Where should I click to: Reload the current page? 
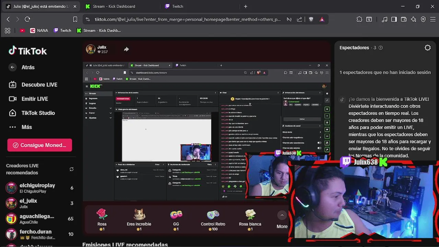pos(27,20)
